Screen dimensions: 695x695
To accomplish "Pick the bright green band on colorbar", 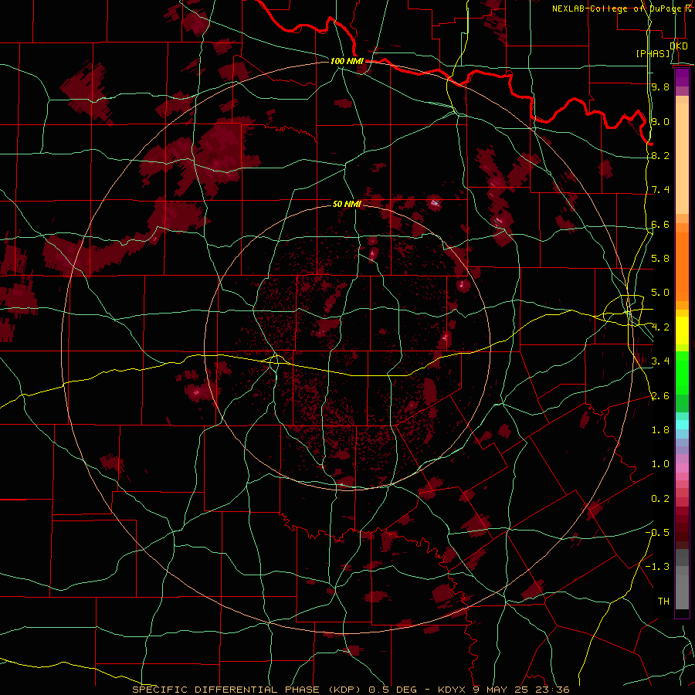I will pos(682,373).
